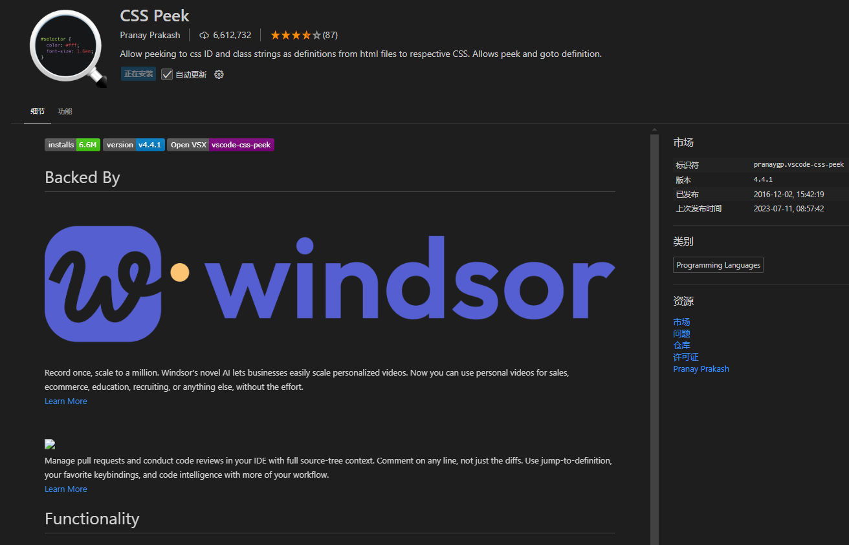This screenshot has width=849, height=545.
Task: Open the Pranay Prakash publisher name in header
Action: tap(150, 35)
